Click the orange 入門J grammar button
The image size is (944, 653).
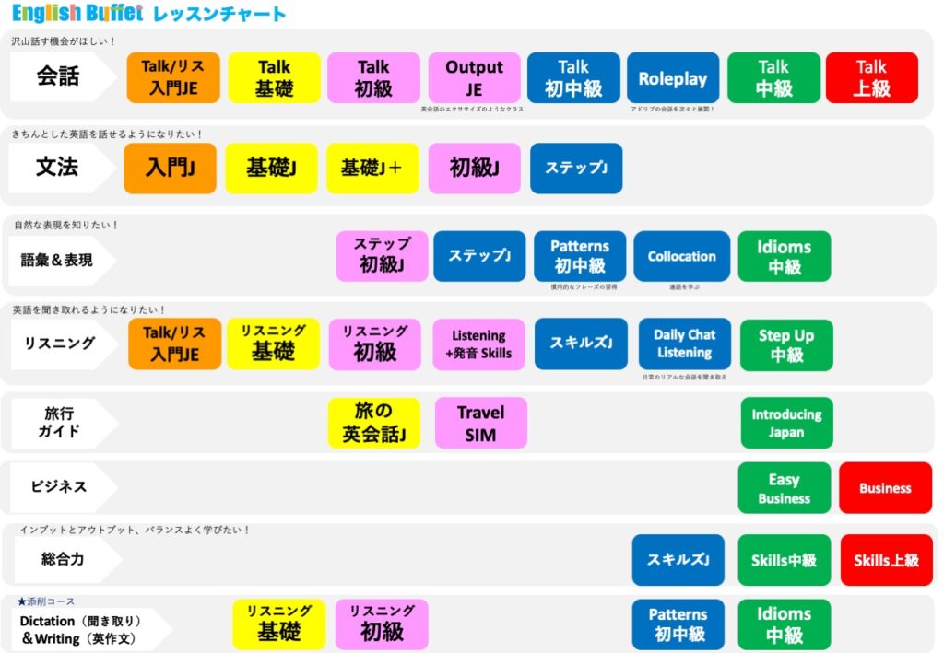click(x=170, y=169)
